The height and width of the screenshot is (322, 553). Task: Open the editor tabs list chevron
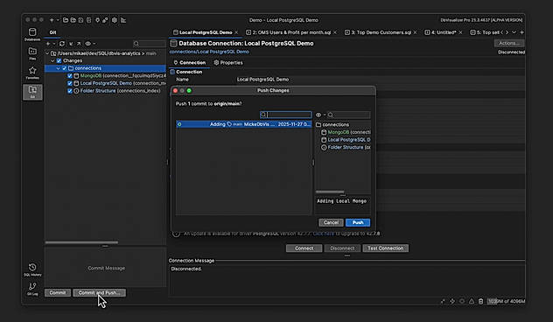[514, 32]
